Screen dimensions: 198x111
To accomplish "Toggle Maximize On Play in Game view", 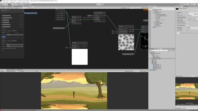I will tap(129, 71).
